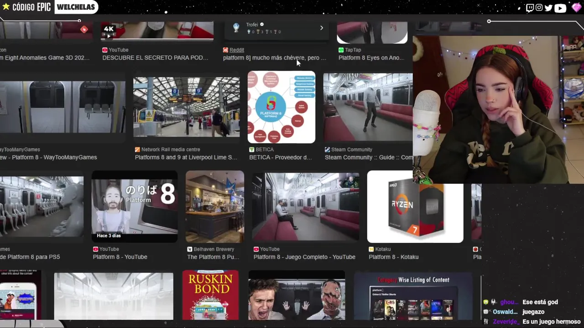Click the Instagram icon in overlay
Viewport: 584px width, 328px height.
[539, 8]
